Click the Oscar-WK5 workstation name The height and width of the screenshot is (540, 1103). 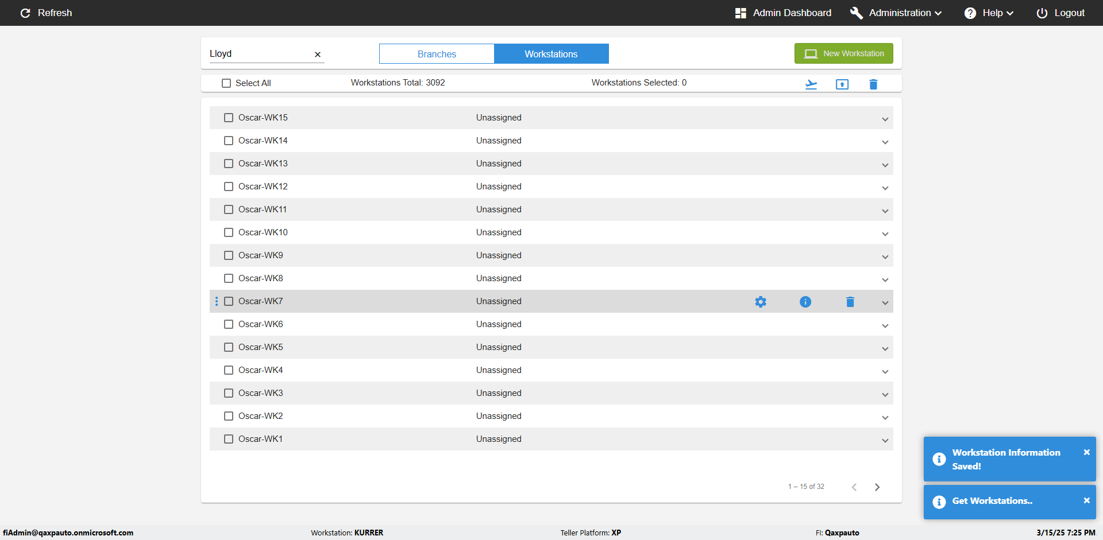261,347
